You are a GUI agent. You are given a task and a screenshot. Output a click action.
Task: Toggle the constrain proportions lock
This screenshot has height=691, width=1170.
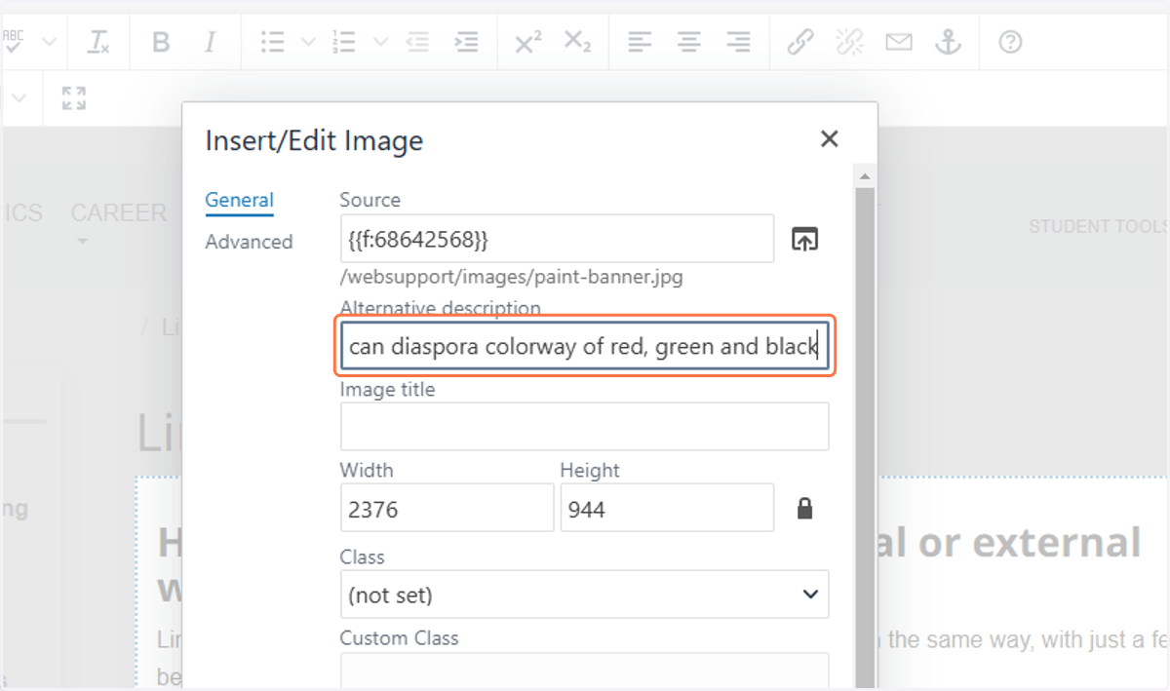[804, 508]
